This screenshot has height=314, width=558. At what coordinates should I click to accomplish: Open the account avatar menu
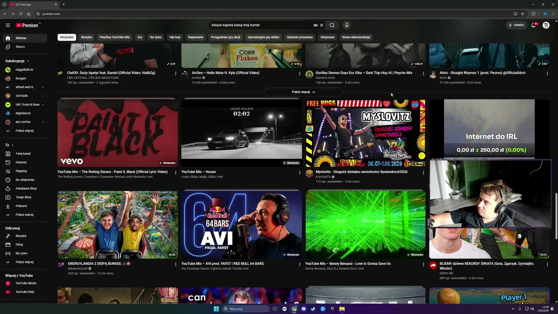(x=546, y=25)
